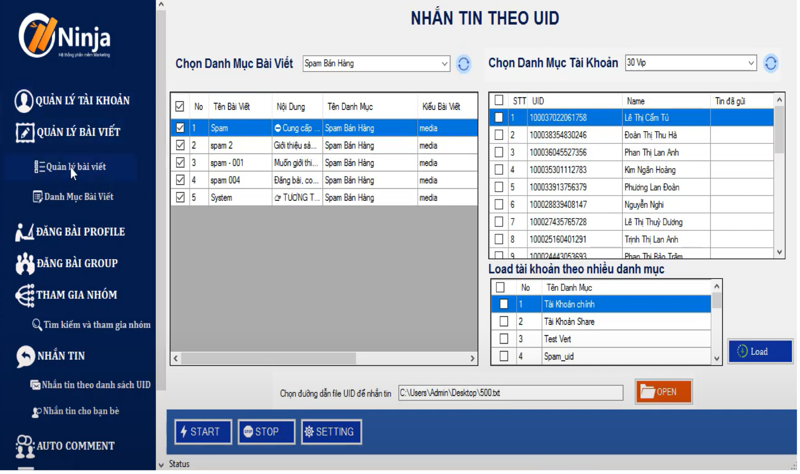
Task: Click the magnifier icon for Tìm kiếm và tham gia nhóm
Action: (x=37, y=325)
